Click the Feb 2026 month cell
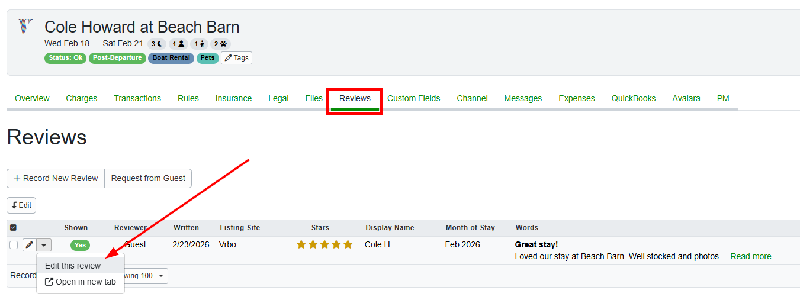 pos(462,244)
